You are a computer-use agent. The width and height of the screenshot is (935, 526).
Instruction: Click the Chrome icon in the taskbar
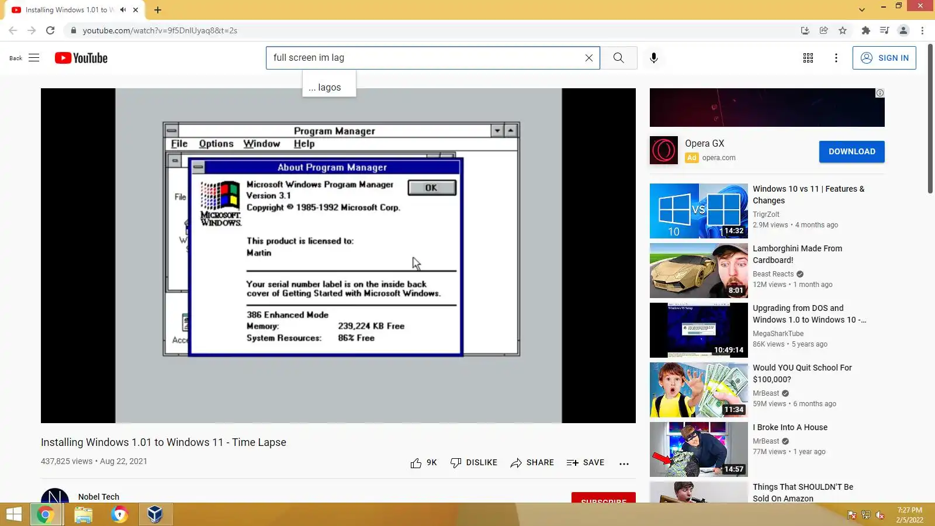[46, 514]
